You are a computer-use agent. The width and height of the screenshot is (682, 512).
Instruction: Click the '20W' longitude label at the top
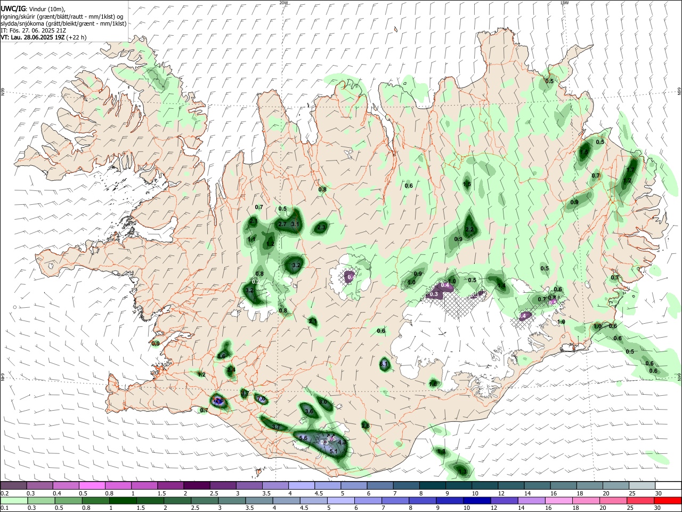point(284,3)
